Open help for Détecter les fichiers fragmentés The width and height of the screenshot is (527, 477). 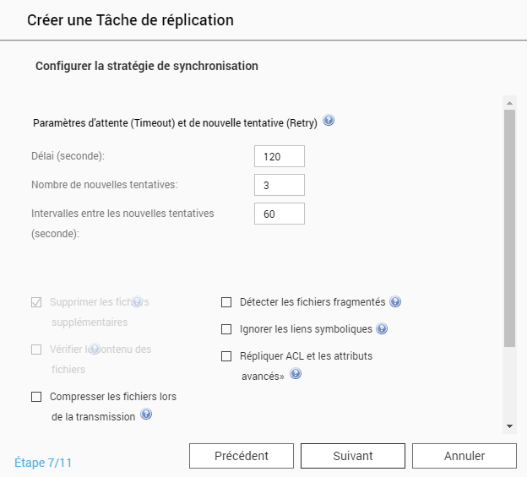pyautogui.click(x=395, y=301)
